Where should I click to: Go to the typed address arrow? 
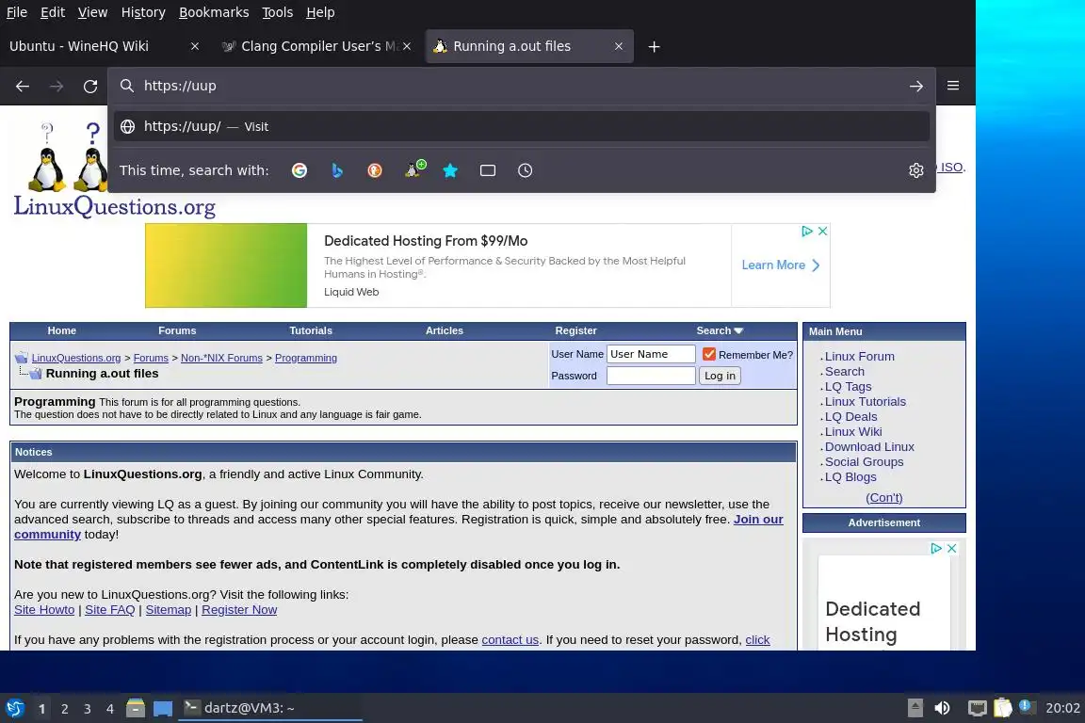tap(915, 86)
